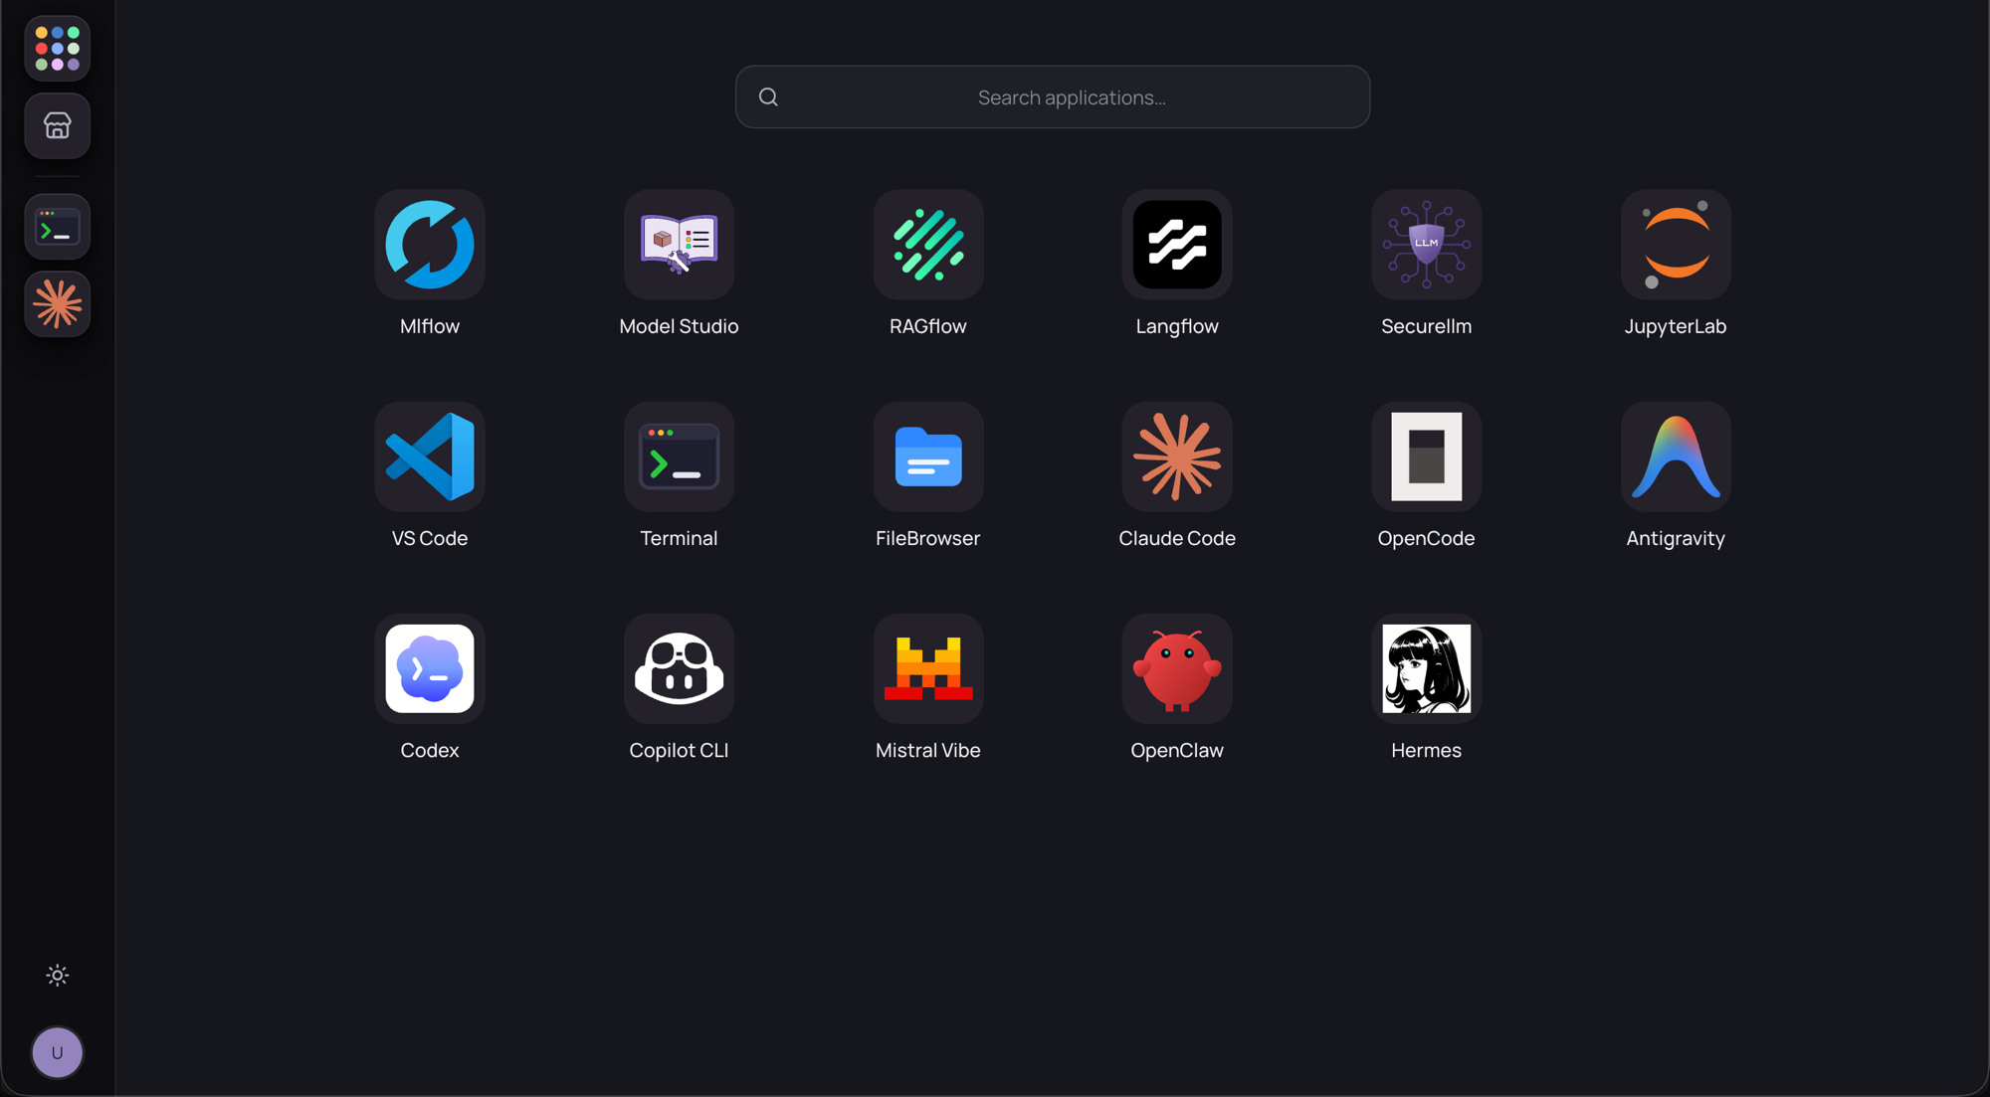1990x1097 pixels.
Task: Open the Mlflow app icon
Action: click(430, 245)
